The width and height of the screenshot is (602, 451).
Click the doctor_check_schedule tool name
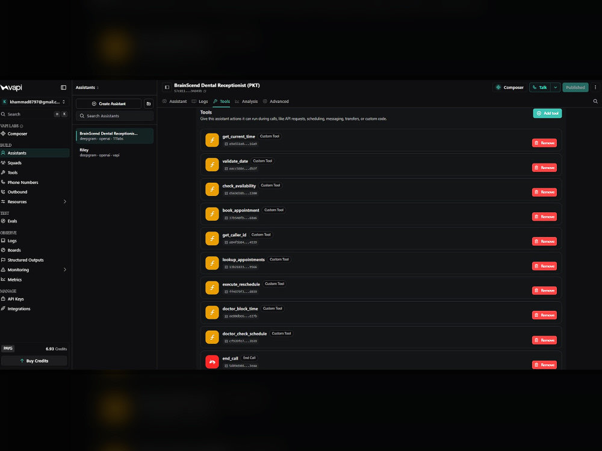(244, 334)
